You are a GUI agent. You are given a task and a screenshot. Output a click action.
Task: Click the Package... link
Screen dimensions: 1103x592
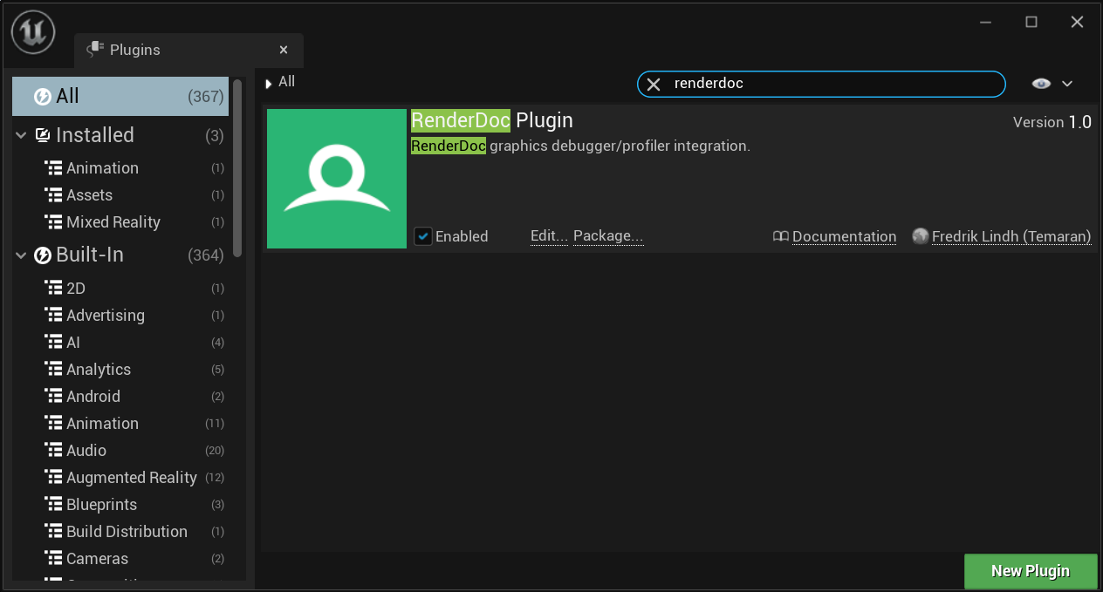pos(608,236)
